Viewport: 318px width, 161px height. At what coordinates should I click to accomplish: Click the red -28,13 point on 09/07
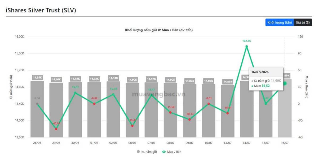(x=189, y=119)
